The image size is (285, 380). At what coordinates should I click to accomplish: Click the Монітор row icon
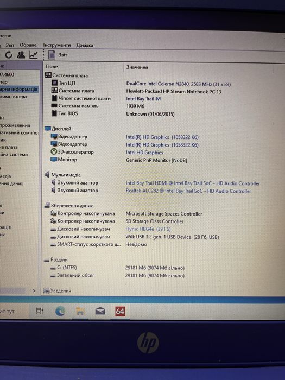coord(54,160)
